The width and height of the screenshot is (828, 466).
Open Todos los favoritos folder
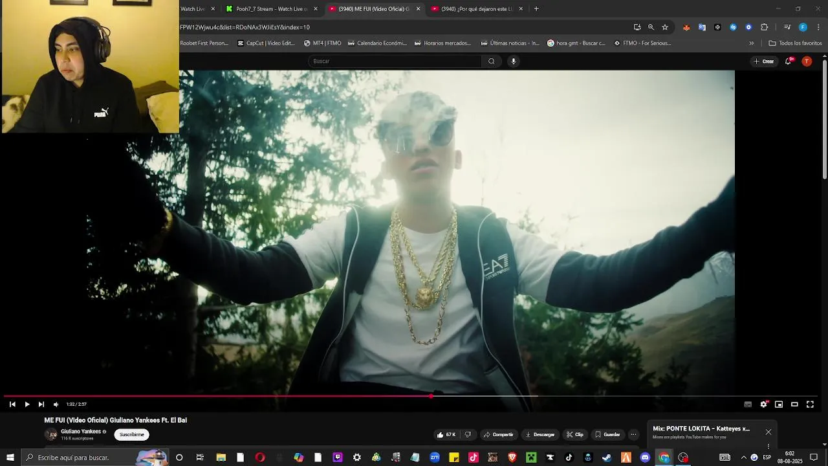[x=796, y=43]
